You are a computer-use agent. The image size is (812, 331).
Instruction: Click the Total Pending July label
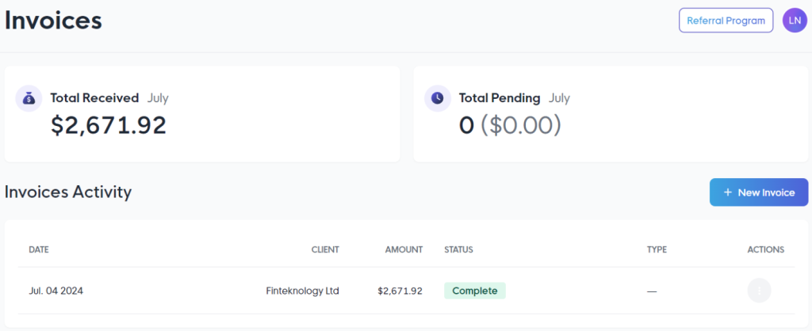[514, 97]
